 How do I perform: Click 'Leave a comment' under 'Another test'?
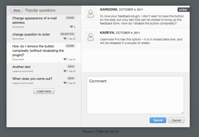pyautogui.click(x=23, y=71)
